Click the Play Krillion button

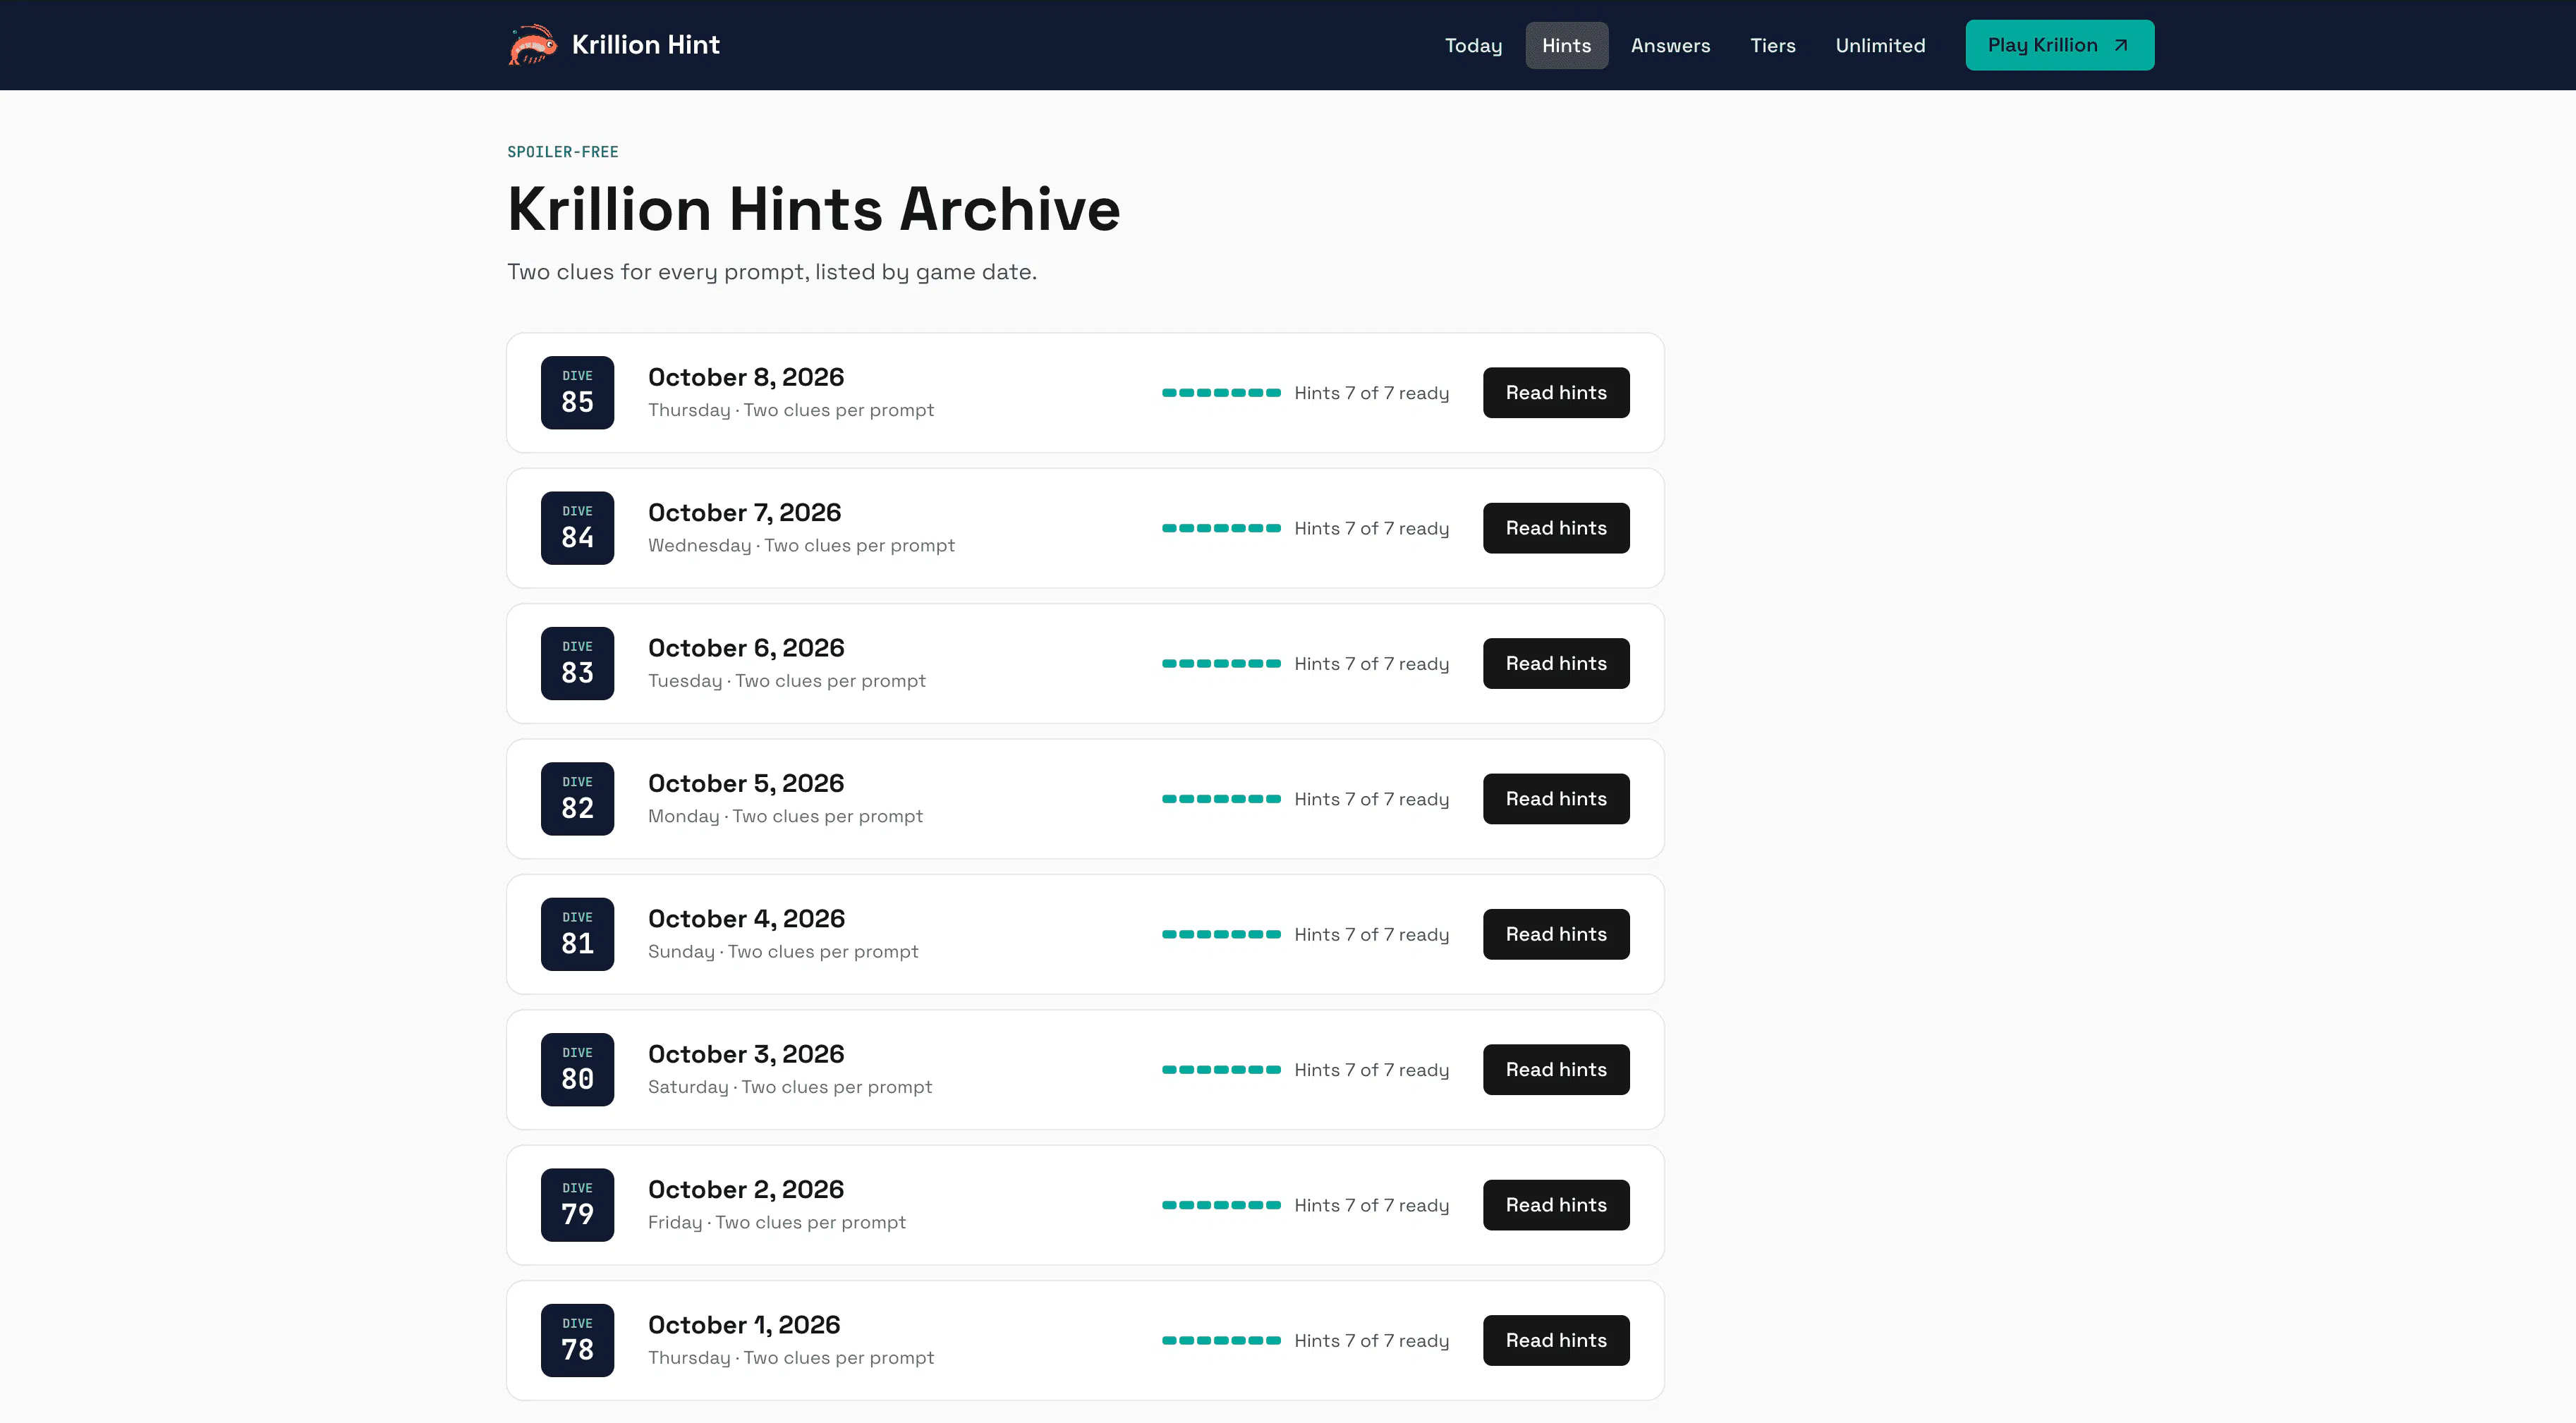(x=2059, y=45)
